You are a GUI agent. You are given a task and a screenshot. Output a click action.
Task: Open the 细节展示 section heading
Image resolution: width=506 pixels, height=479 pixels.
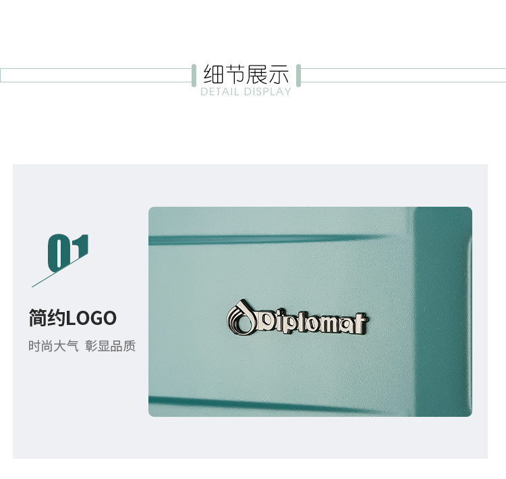click(246, 74)
